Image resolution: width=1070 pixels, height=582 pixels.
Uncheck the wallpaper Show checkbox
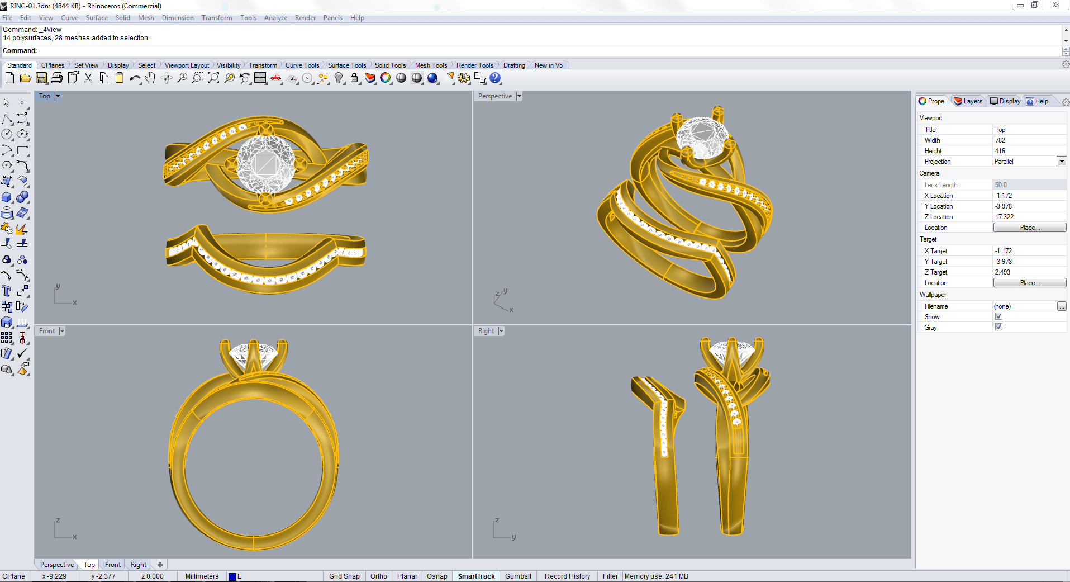[998, 316]
